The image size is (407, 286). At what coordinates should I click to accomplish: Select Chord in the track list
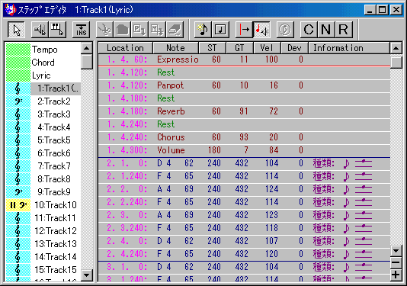click(x=43, y=63)
